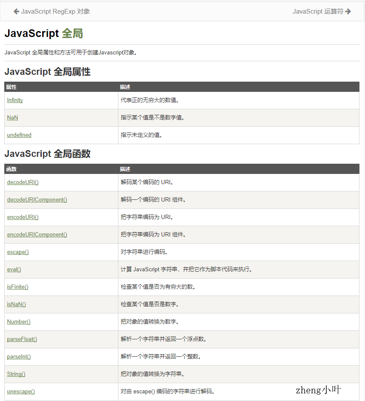Viewport: 365px width, 401px height.
Task: Click the left arrow icon beside RegExp
Action: click(16, 11)
